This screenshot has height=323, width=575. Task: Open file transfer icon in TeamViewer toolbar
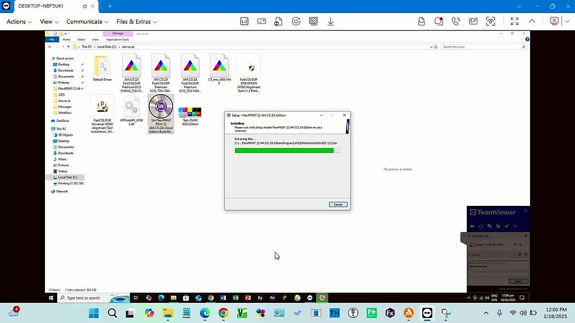[279, 22]
